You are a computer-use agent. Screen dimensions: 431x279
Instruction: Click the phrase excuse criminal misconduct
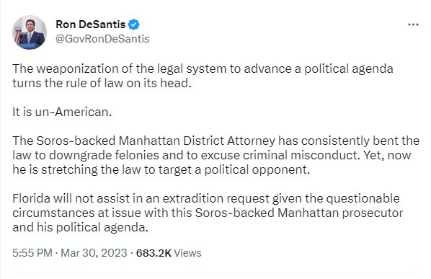pyautogui.click(x=280, y=155)
